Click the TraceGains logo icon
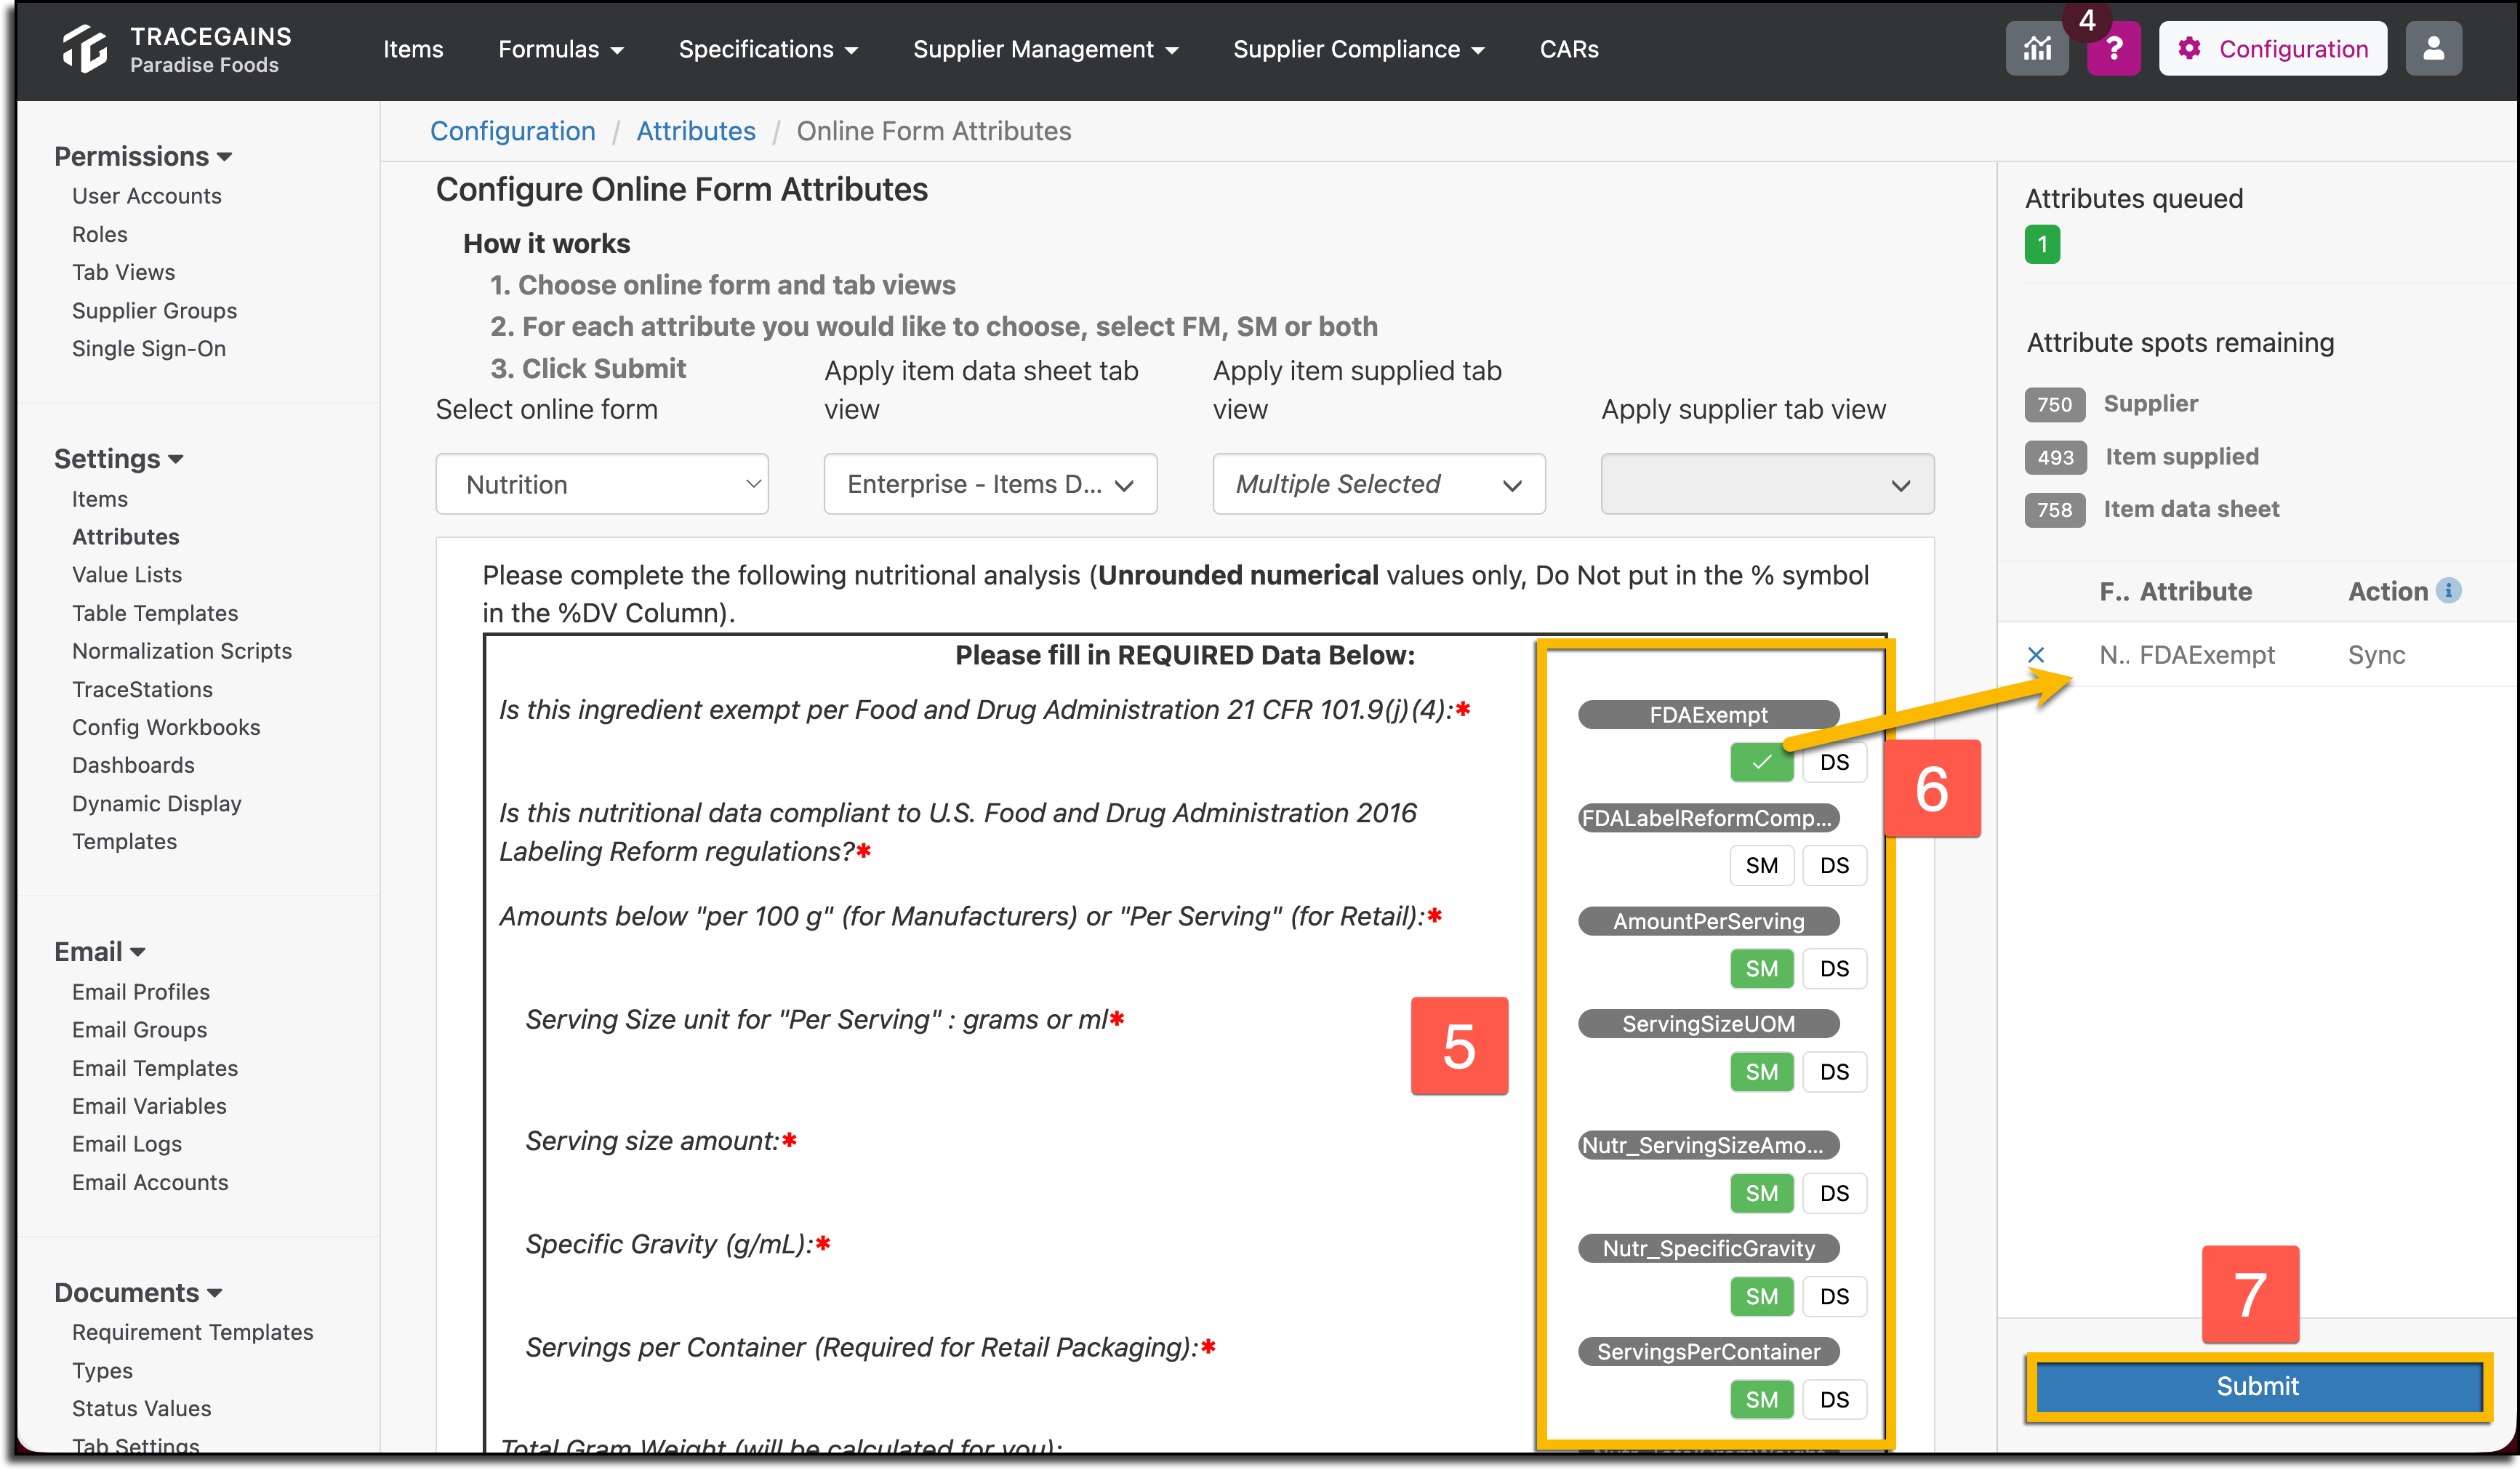 [x=85, y=48]
